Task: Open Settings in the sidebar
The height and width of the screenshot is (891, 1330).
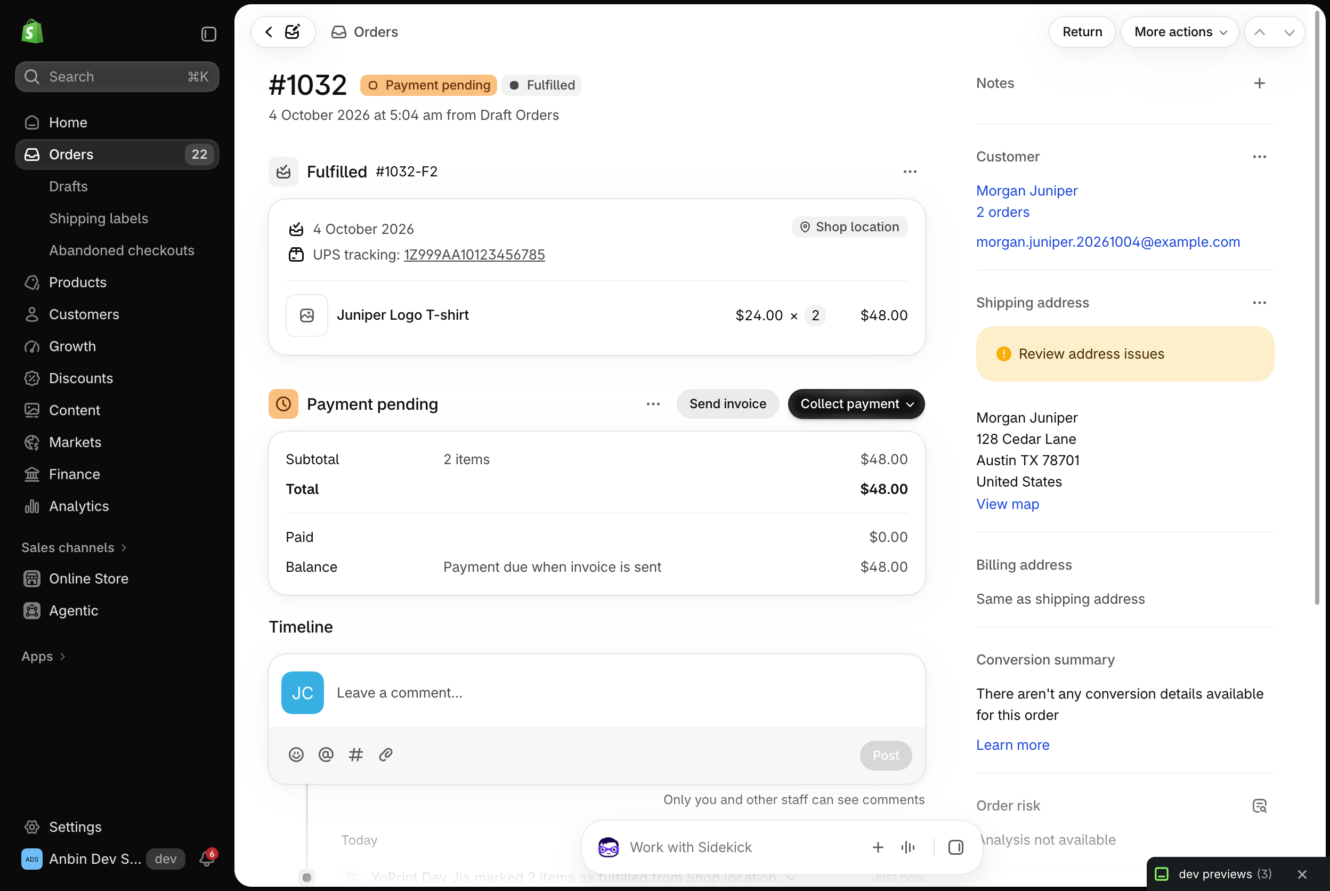Action: coord(117,827)
